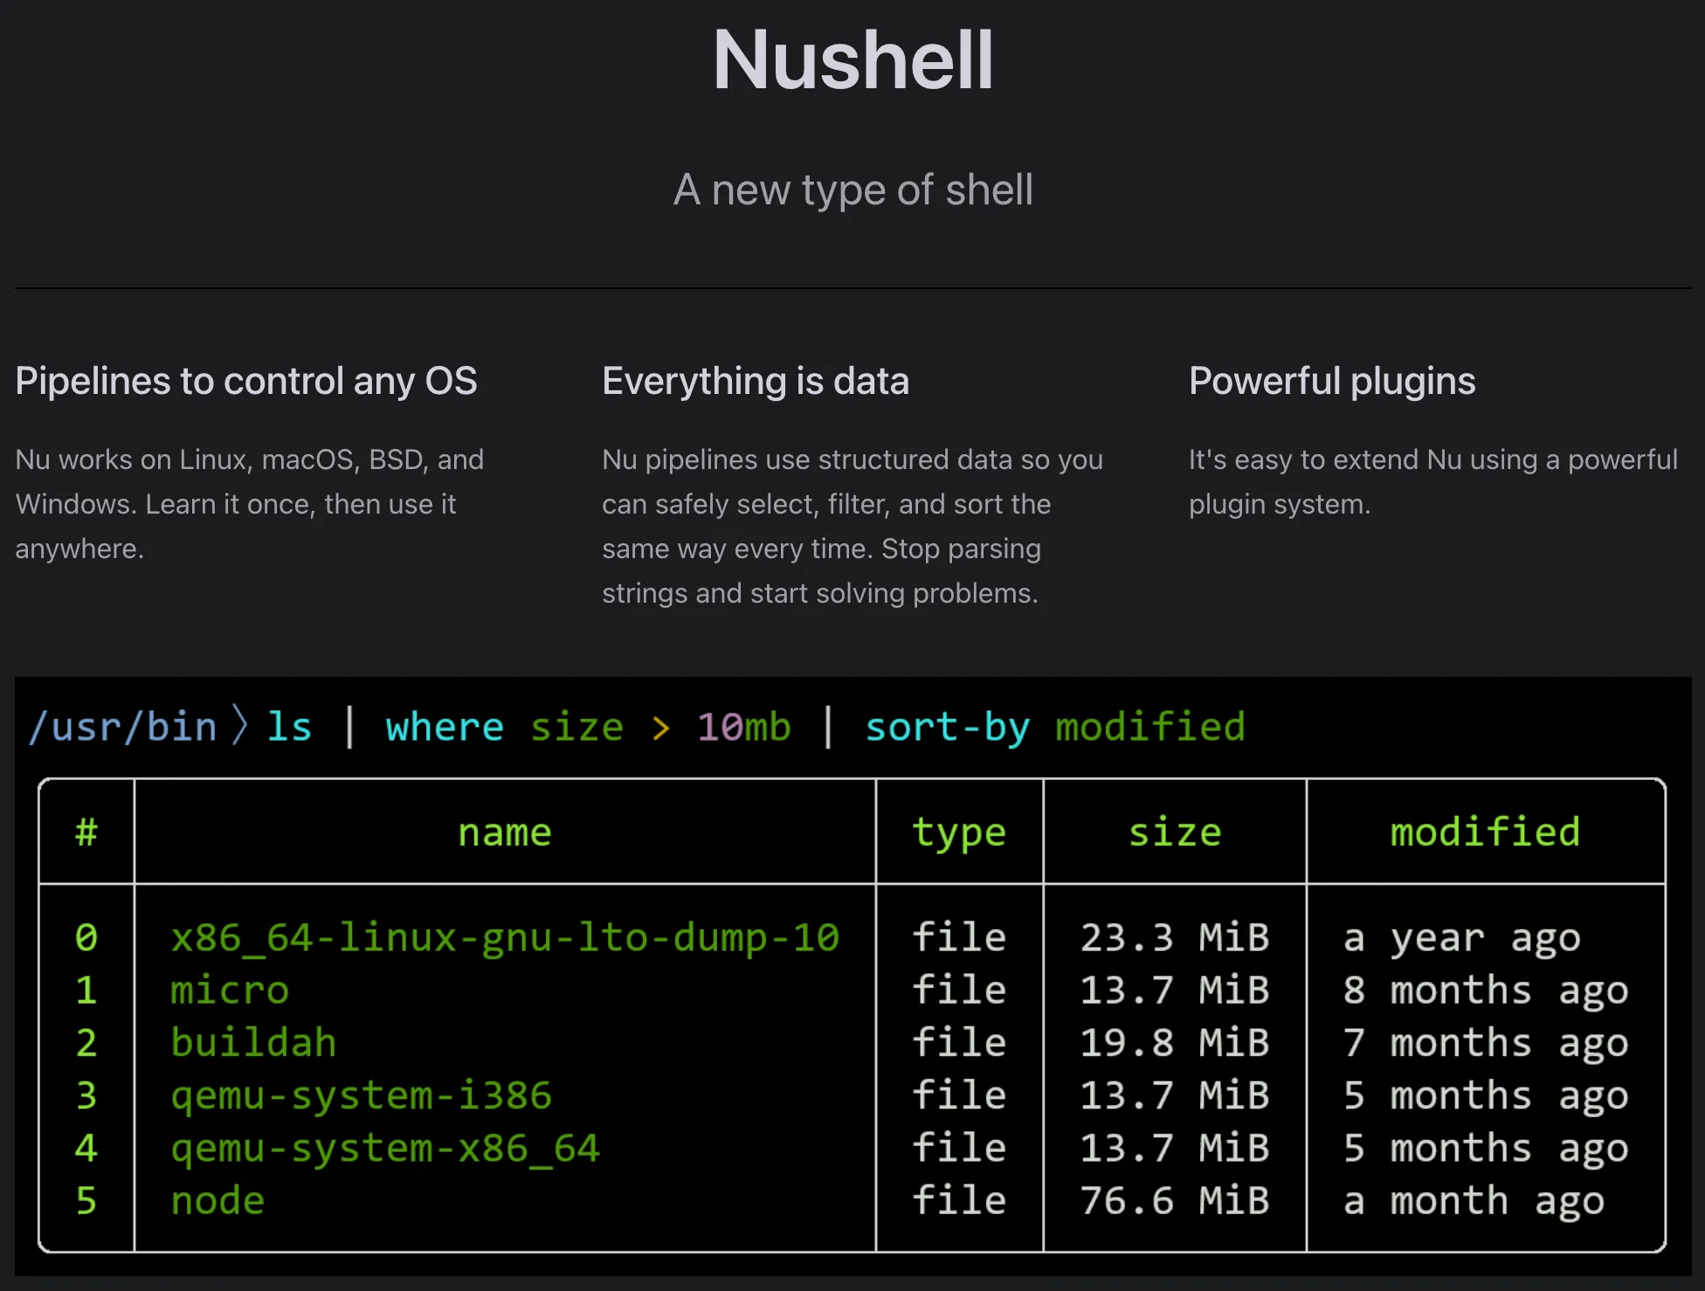Click the 76.6 MiB size cell
This screenshot has width=1705, height=1291.
[x=1175, y=1200]
